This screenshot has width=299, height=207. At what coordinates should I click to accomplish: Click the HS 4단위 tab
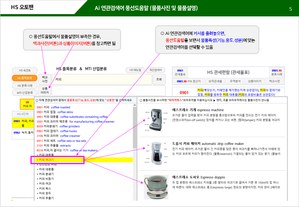pos(23,114)
